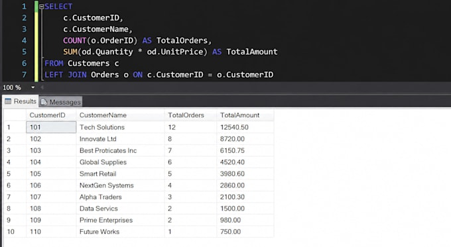This screenshot has width=451, height=247.
Task: Select the TotalAmount value 980.00
Action: [x=245, y=220]
